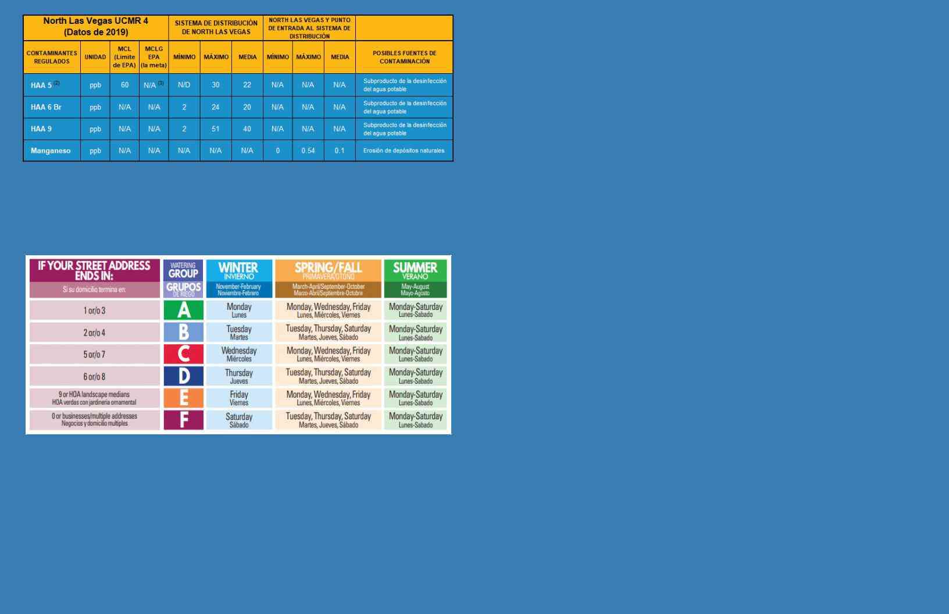Viewport: 949px width, 614px height.
Task: Click group A's 'Monday, Wednesday, Friday' spring cell
Action: pos(329,310)
